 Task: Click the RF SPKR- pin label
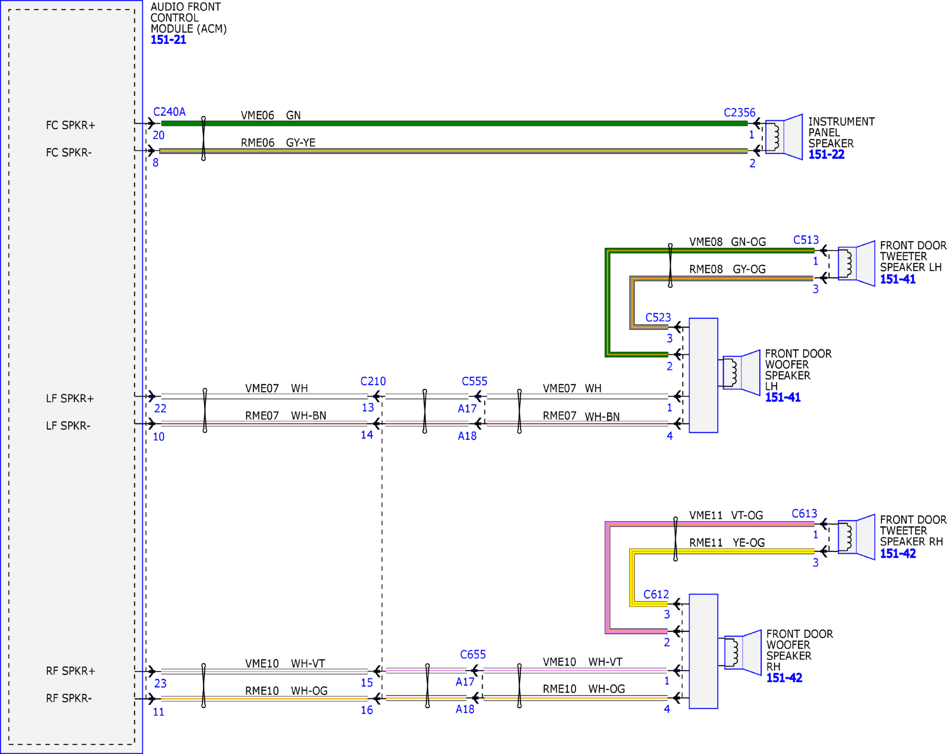68,698
